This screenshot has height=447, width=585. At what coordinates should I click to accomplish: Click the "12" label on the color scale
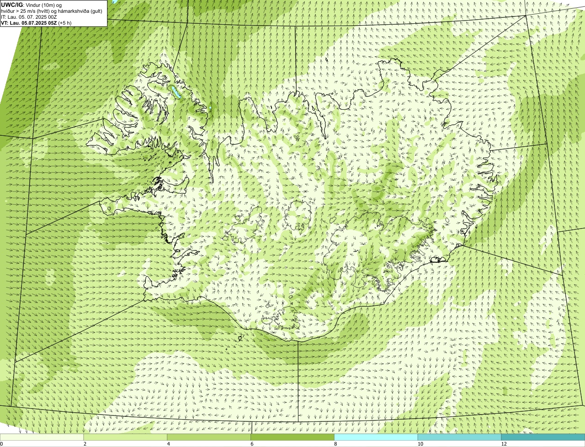click(504, 444)
